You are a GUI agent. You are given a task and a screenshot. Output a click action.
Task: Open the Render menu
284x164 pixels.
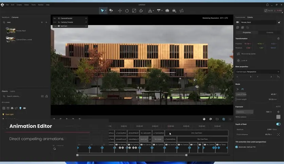pos(41,5)
